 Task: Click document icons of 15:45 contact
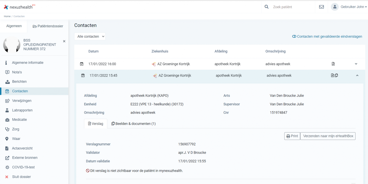point(335,75)
